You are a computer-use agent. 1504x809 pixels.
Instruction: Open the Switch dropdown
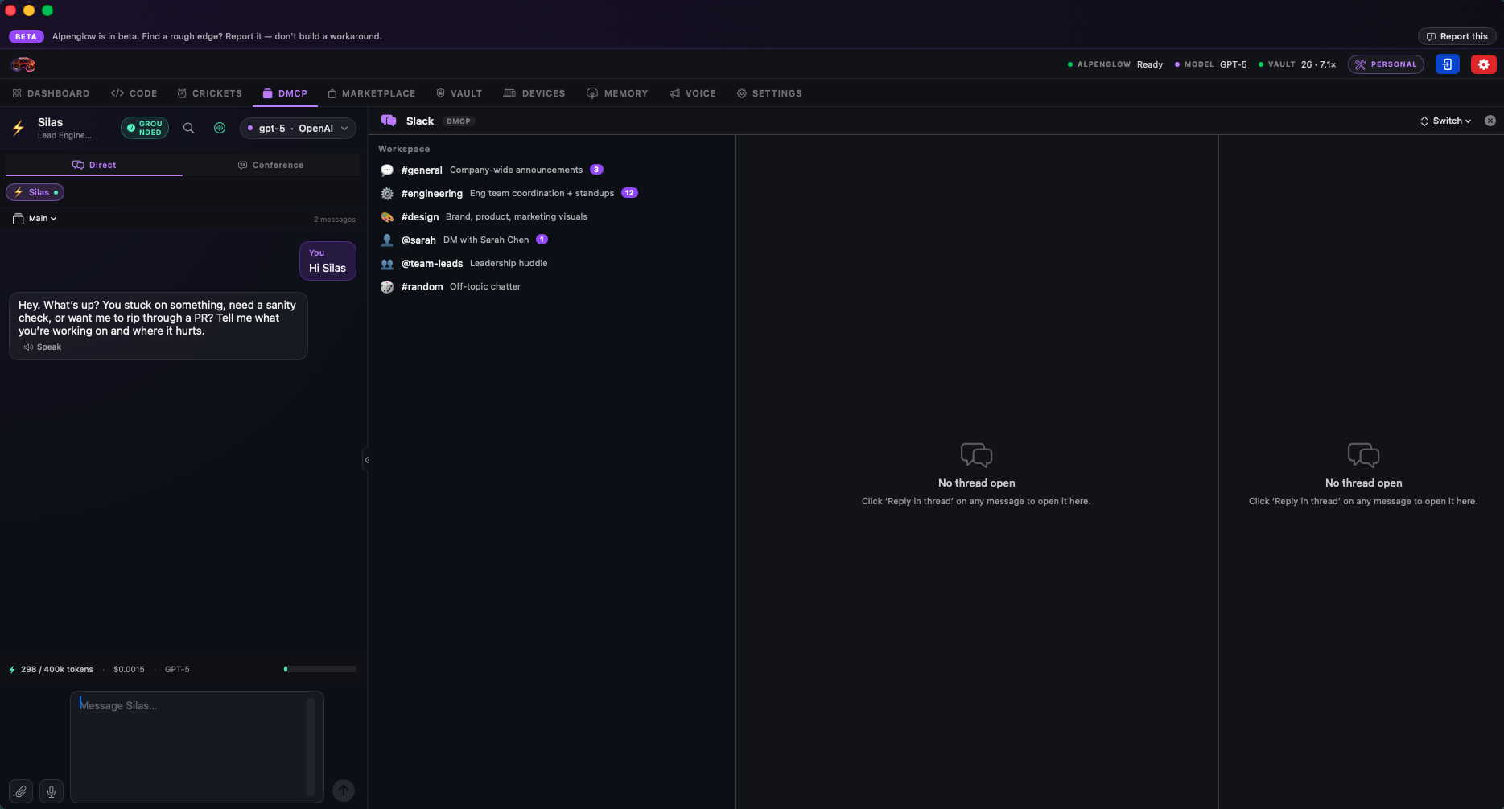click(x=1446, y=121)
